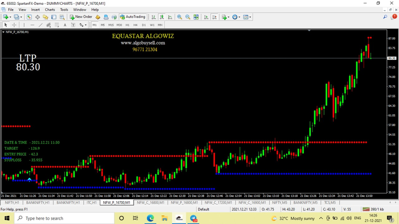Switch timeframe to H4
Screen dimensions: 399x224
136,25
